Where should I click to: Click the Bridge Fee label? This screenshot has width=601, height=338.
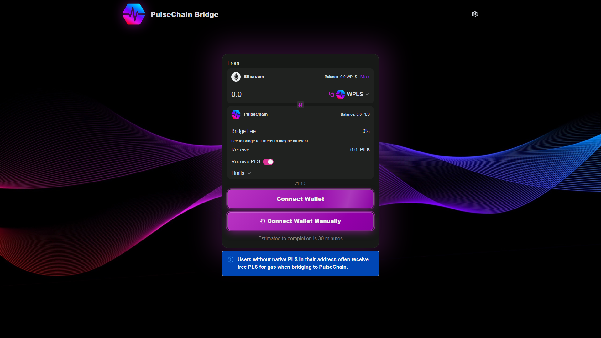coord(243,131)
